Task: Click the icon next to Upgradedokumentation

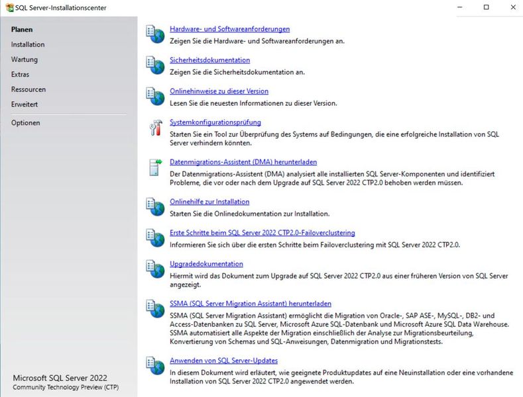Action: coord(155,269)
